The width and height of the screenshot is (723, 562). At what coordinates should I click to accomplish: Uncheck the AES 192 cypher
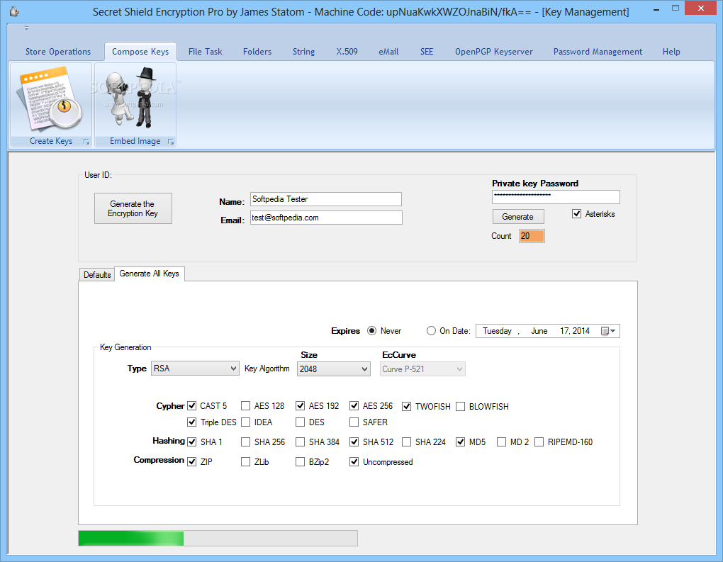300,405
